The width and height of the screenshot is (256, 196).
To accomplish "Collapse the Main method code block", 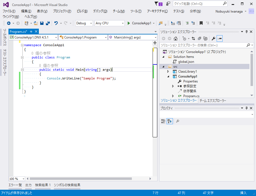I will tap(22, 70).
